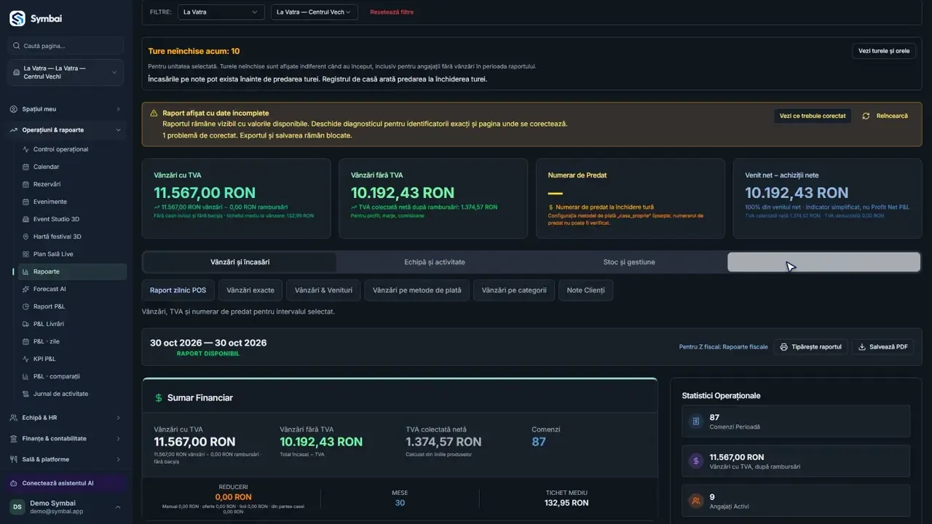Open La Vatra — Centrul Vech filter dropdown
This screenshot has width=932, height=524.
click(x=314, y=12)
